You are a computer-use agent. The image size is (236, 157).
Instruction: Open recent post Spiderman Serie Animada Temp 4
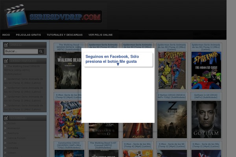pyautogui.click(x=24, y=81)
